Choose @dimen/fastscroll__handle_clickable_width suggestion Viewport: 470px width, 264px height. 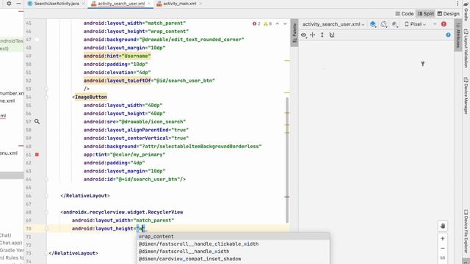[x=234, y=244]
